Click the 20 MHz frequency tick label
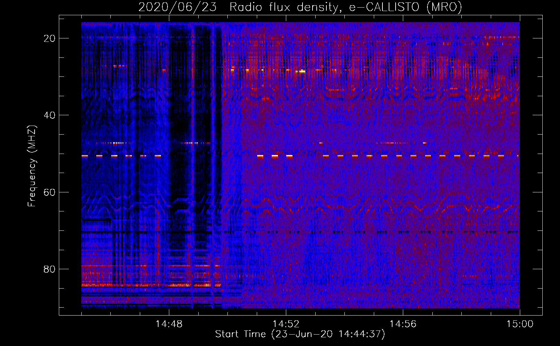 (x=49, y=38)
